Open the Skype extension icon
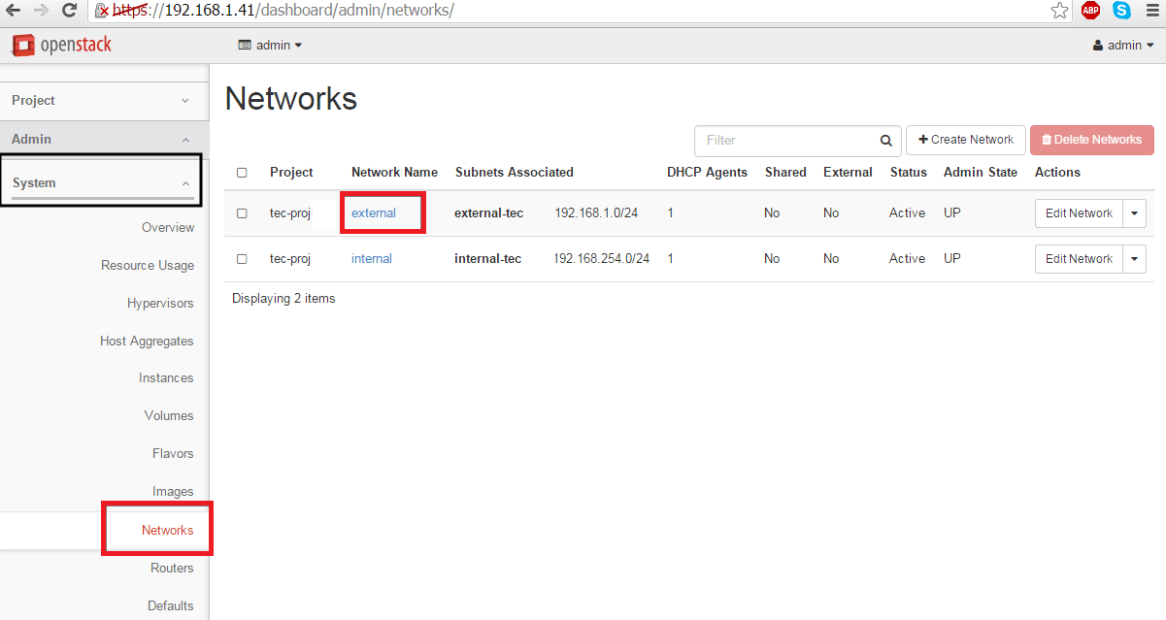 click(x=1121, y=11)
